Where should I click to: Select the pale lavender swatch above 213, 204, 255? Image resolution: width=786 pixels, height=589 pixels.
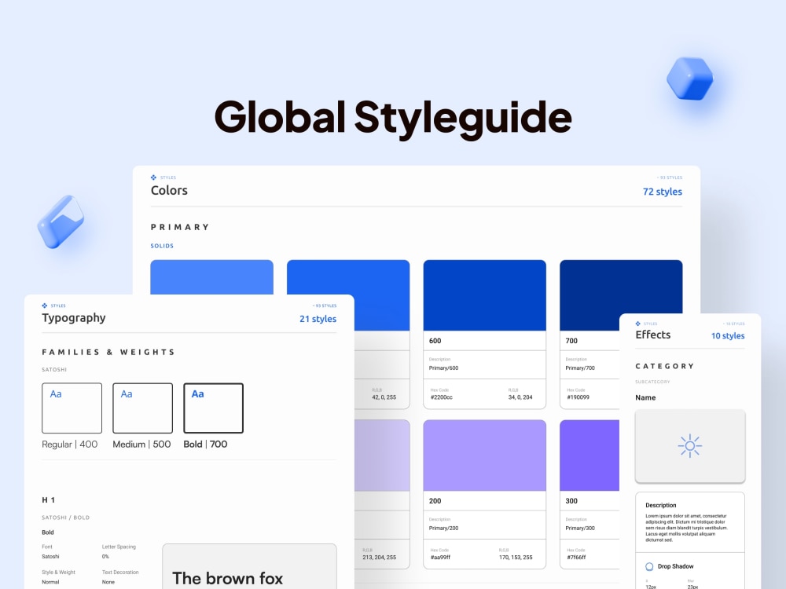382,455
